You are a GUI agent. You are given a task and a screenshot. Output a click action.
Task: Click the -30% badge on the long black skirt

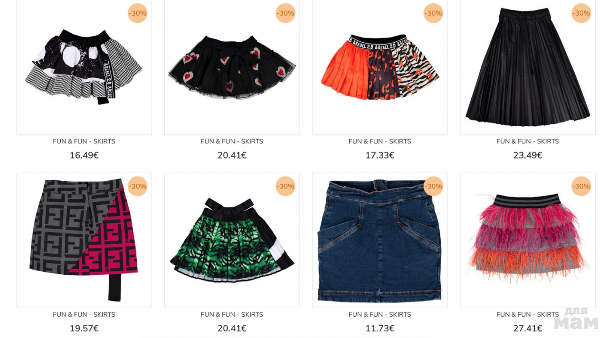coord(581,13)
